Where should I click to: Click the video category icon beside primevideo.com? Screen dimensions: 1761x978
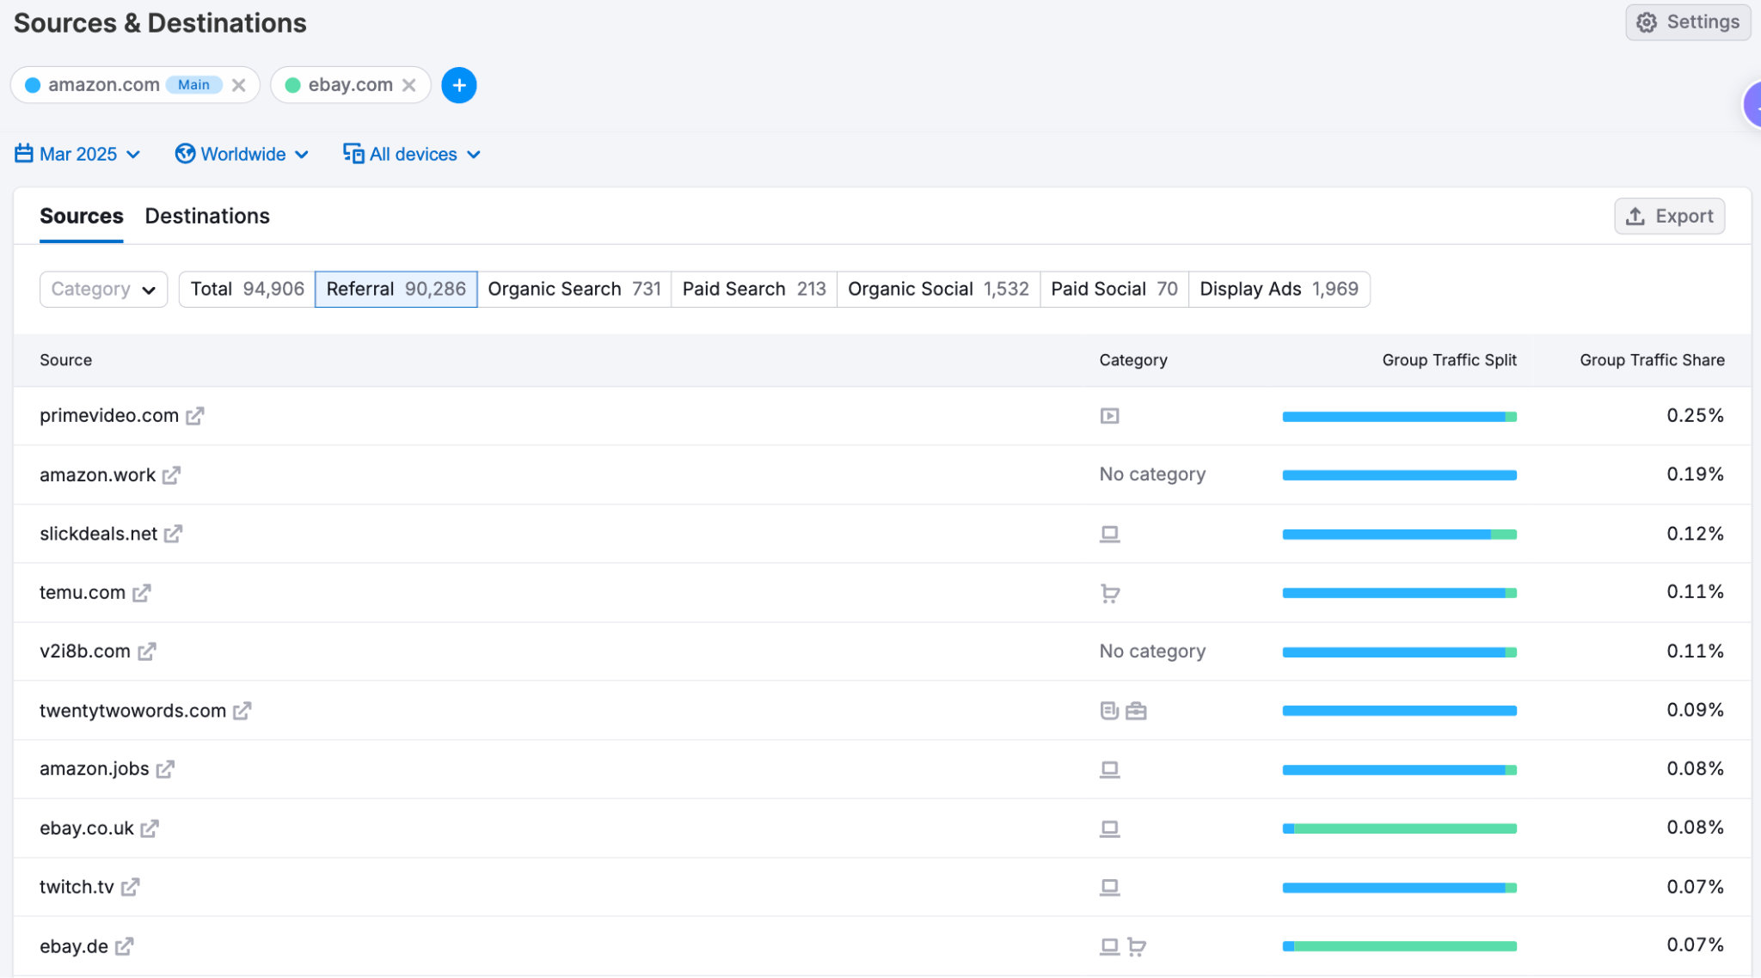1109,415
